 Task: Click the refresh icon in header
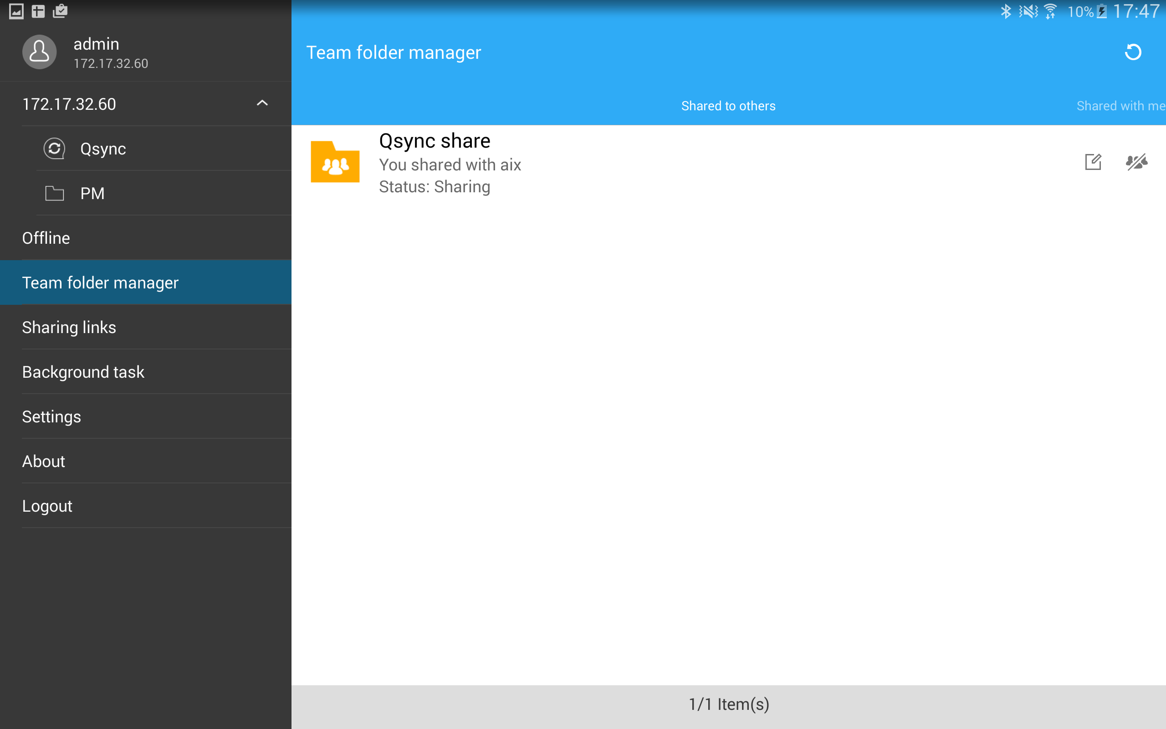coord(1133,52)
